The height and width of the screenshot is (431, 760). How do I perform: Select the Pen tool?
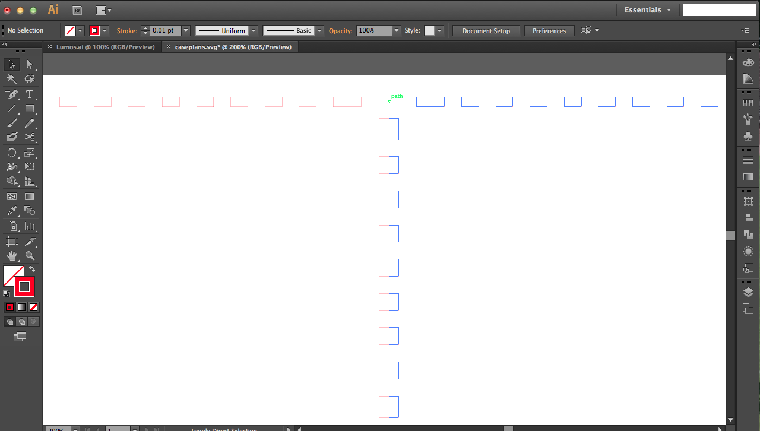[12, 94]
